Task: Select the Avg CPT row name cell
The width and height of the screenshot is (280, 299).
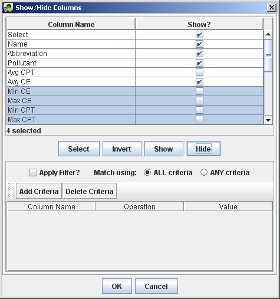Action: tap(71, 73)
